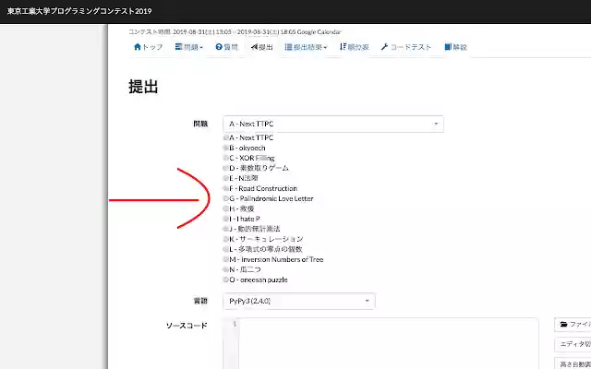Click the contest start time 2019-08-31 13:05

click(x=202, y=32)
